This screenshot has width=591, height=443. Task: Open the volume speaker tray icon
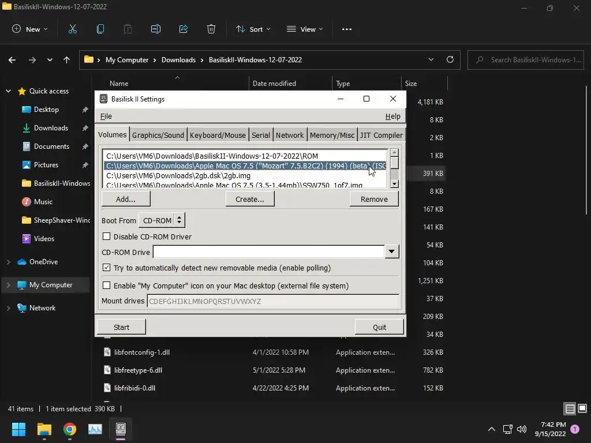coord(522,429)
